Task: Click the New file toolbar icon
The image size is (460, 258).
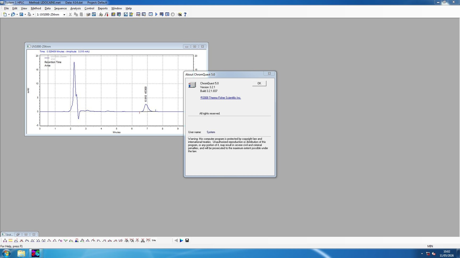Action: click(5, 14)
